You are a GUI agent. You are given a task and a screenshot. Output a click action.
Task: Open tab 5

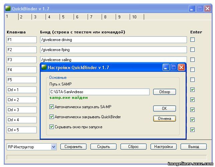click(63, 17)
